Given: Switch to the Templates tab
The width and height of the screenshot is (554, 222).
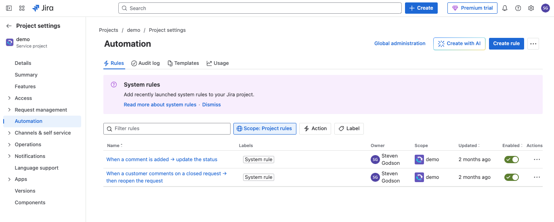Looking at the screenshot, I should (183, 63).
